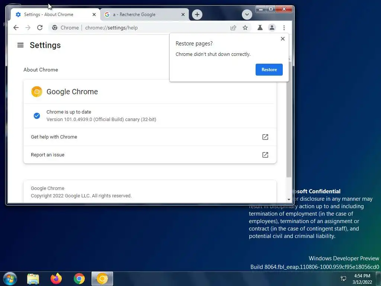Close the Restore pages popup
This screenshot has width=381, height=286.
pos(283,39)
